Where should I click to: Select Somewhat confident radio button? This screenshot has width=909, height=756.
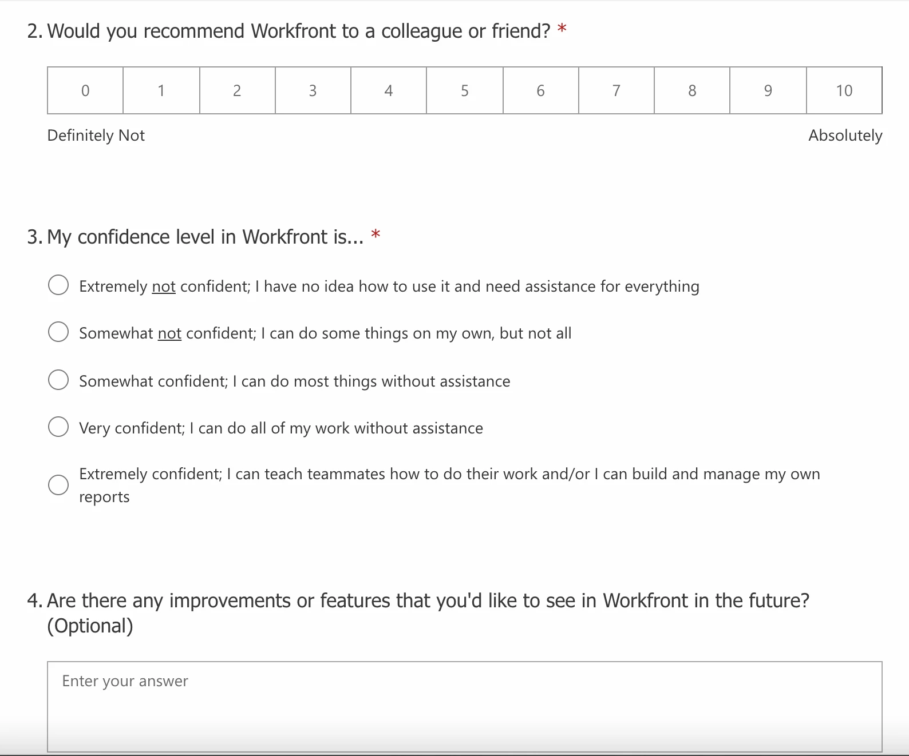coord(58,380)
